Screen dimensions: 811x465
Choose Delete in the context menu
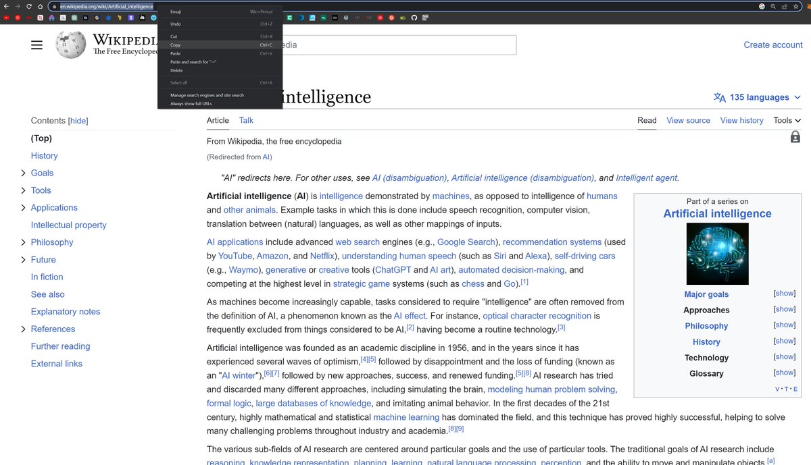220,70
